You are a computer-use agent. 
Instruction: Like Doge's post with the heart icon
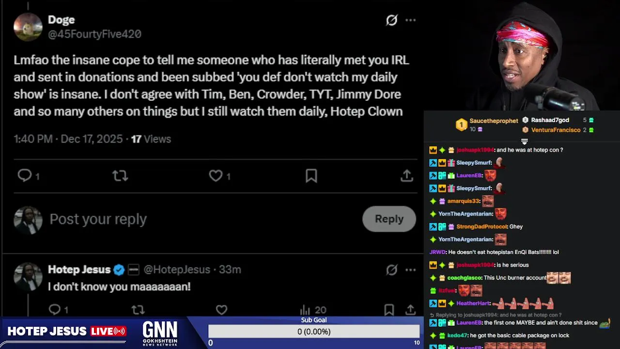(x=216, y=175)
